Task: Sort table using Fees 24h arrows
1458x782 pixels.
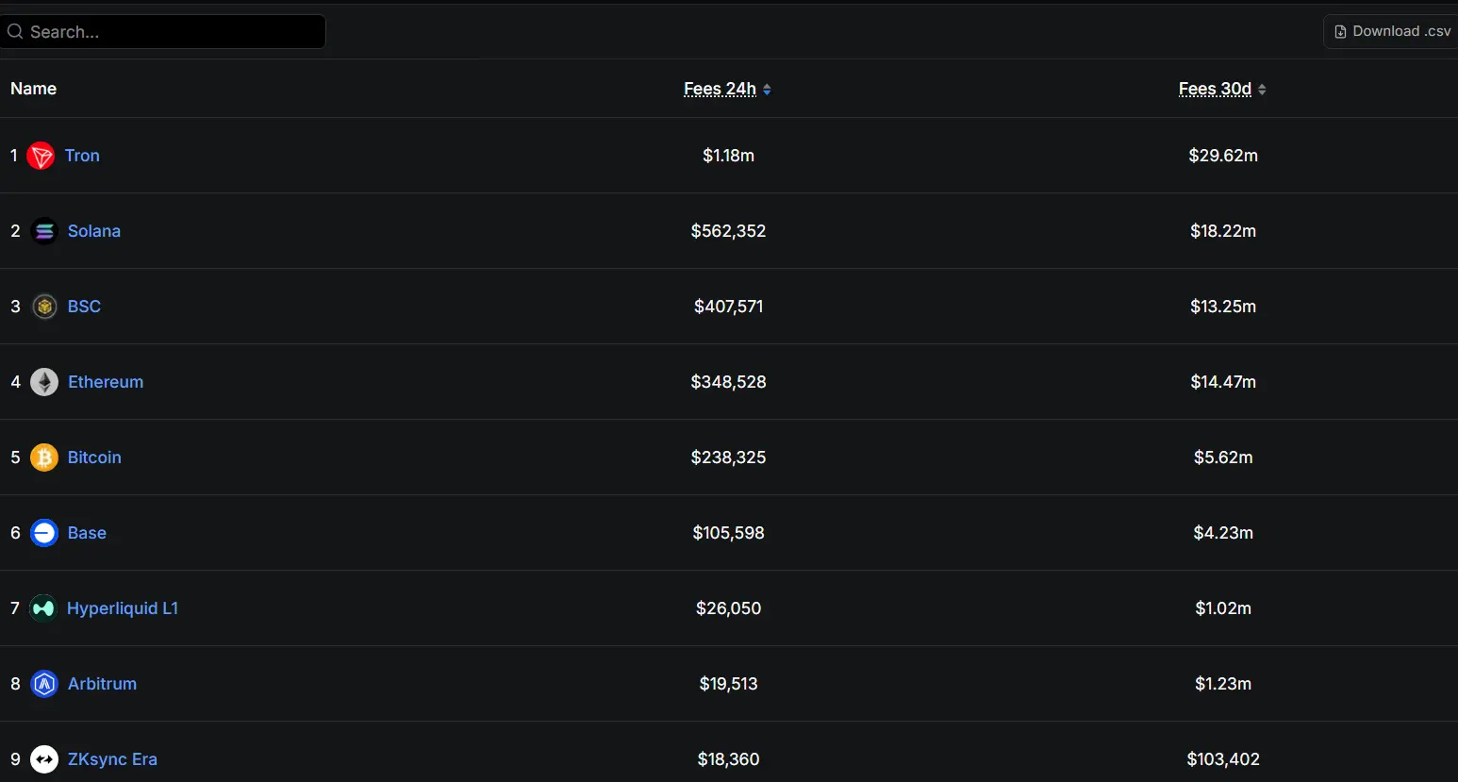Action: (x=767, y=90)
